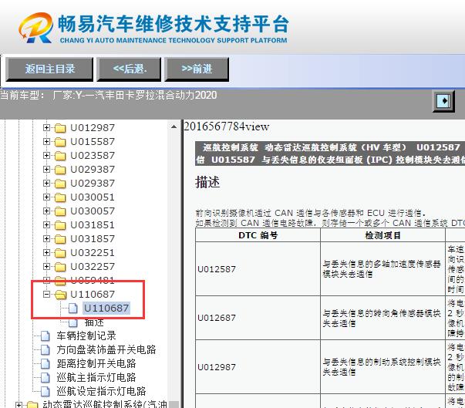Click the folder icon next to U032257
This screenshot has width=465, height=408.
point(60,267)
